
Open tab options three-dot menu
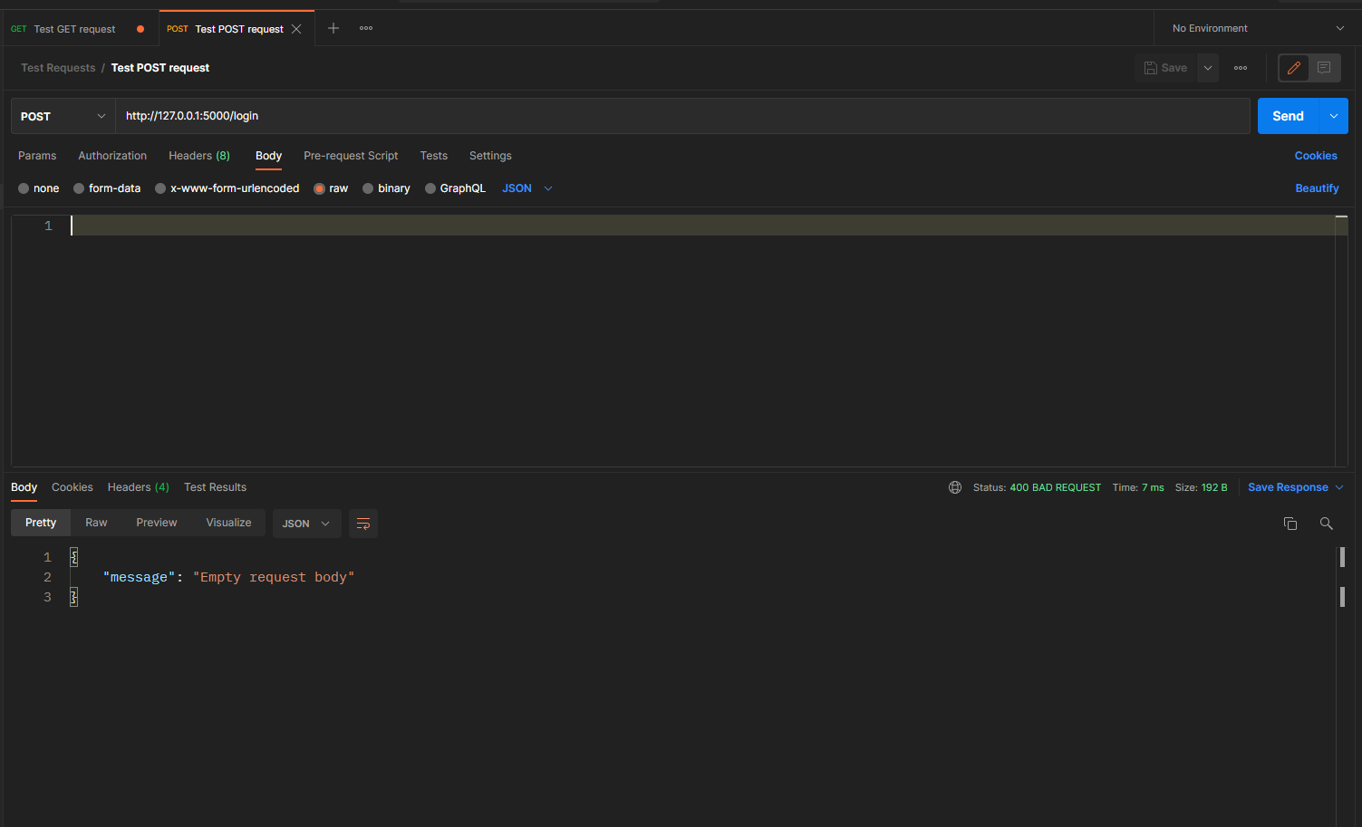(x=366, y=28)
